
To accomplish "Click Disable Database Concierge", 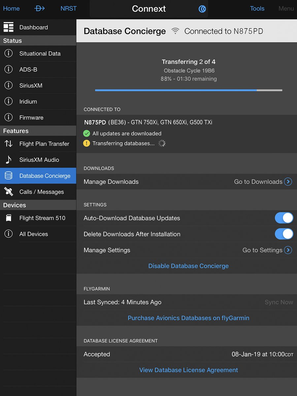I will point(188,266).
